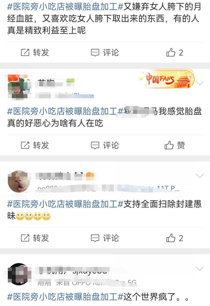
Task: Click the 中国FANS badge banner
Action: (x=167, y=79)
